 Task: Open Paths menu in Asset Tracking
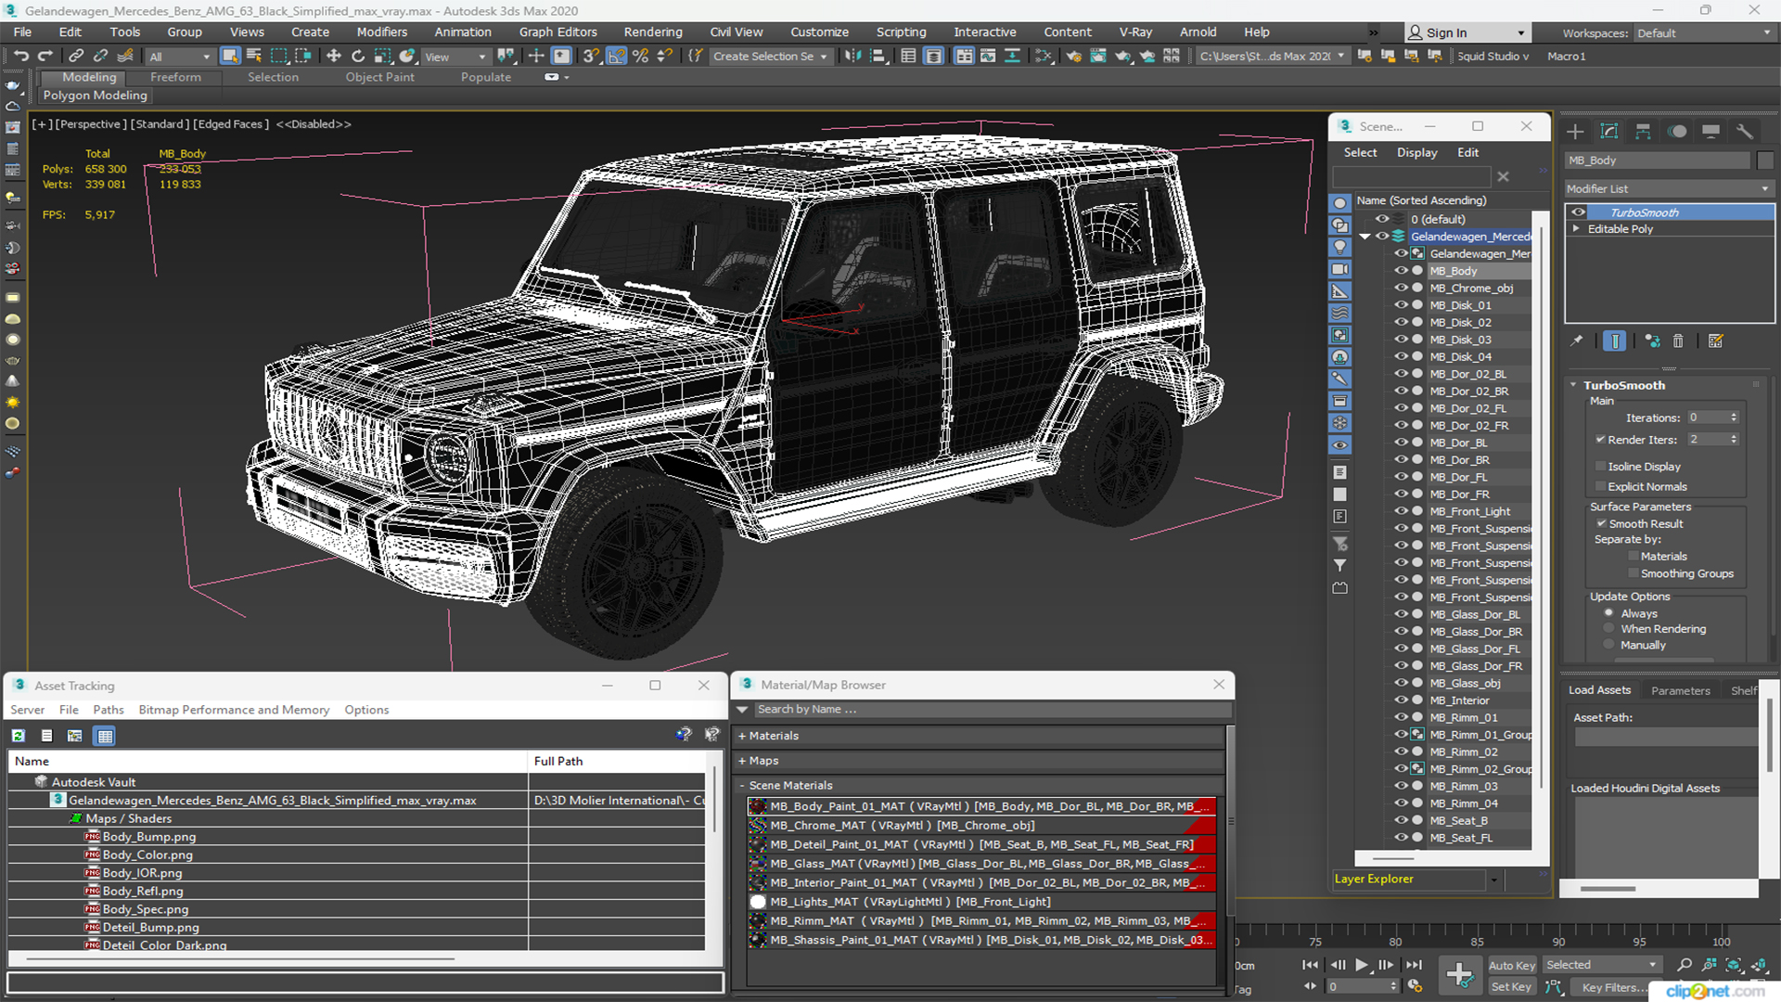[109, 710]
